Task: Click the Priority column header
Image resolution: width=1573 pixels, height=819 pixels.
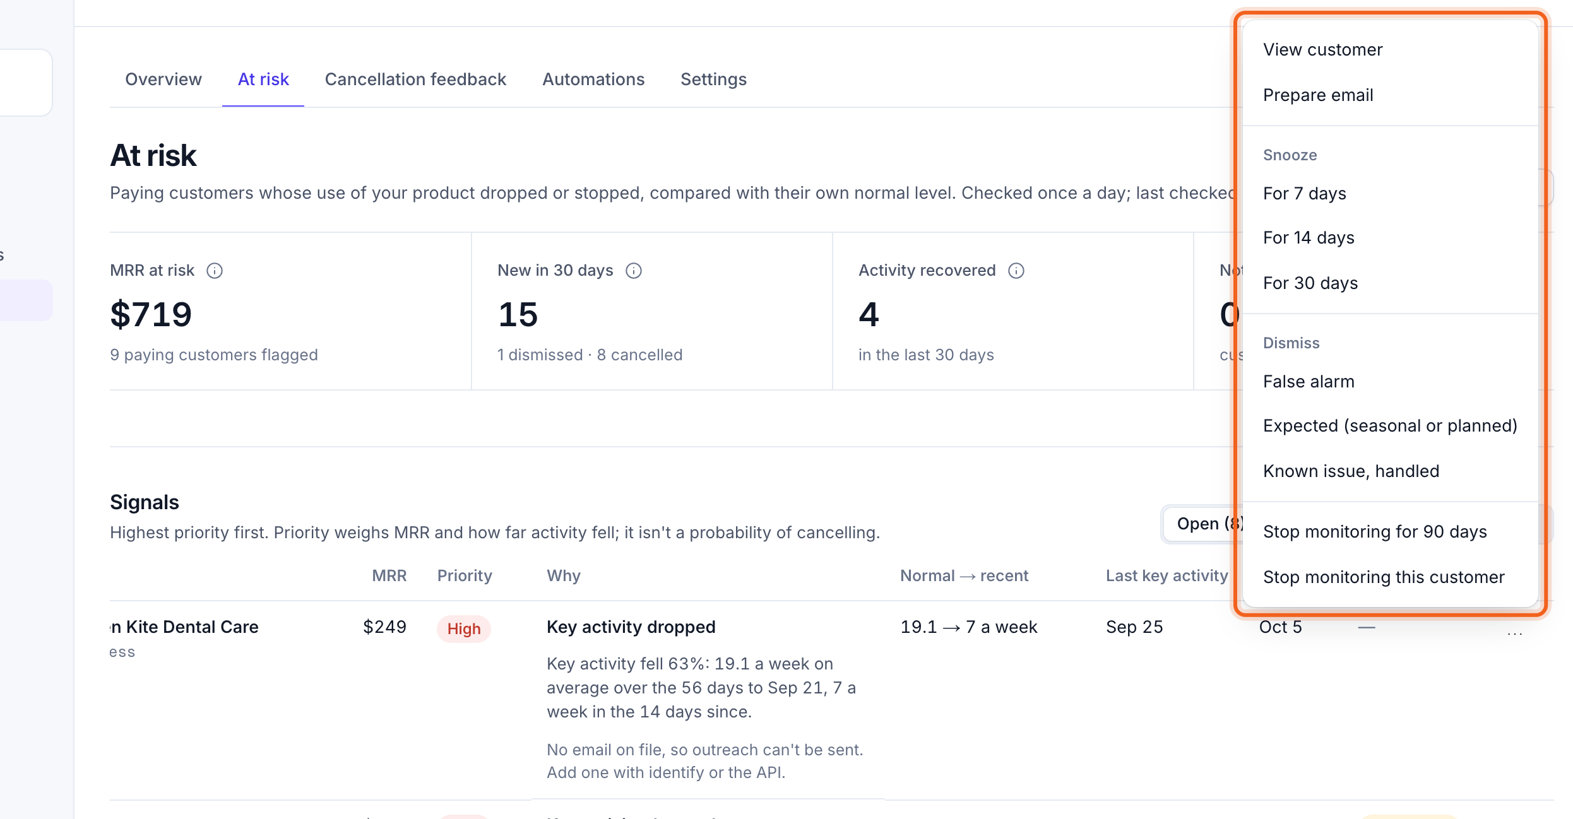Action: (465, 575)
